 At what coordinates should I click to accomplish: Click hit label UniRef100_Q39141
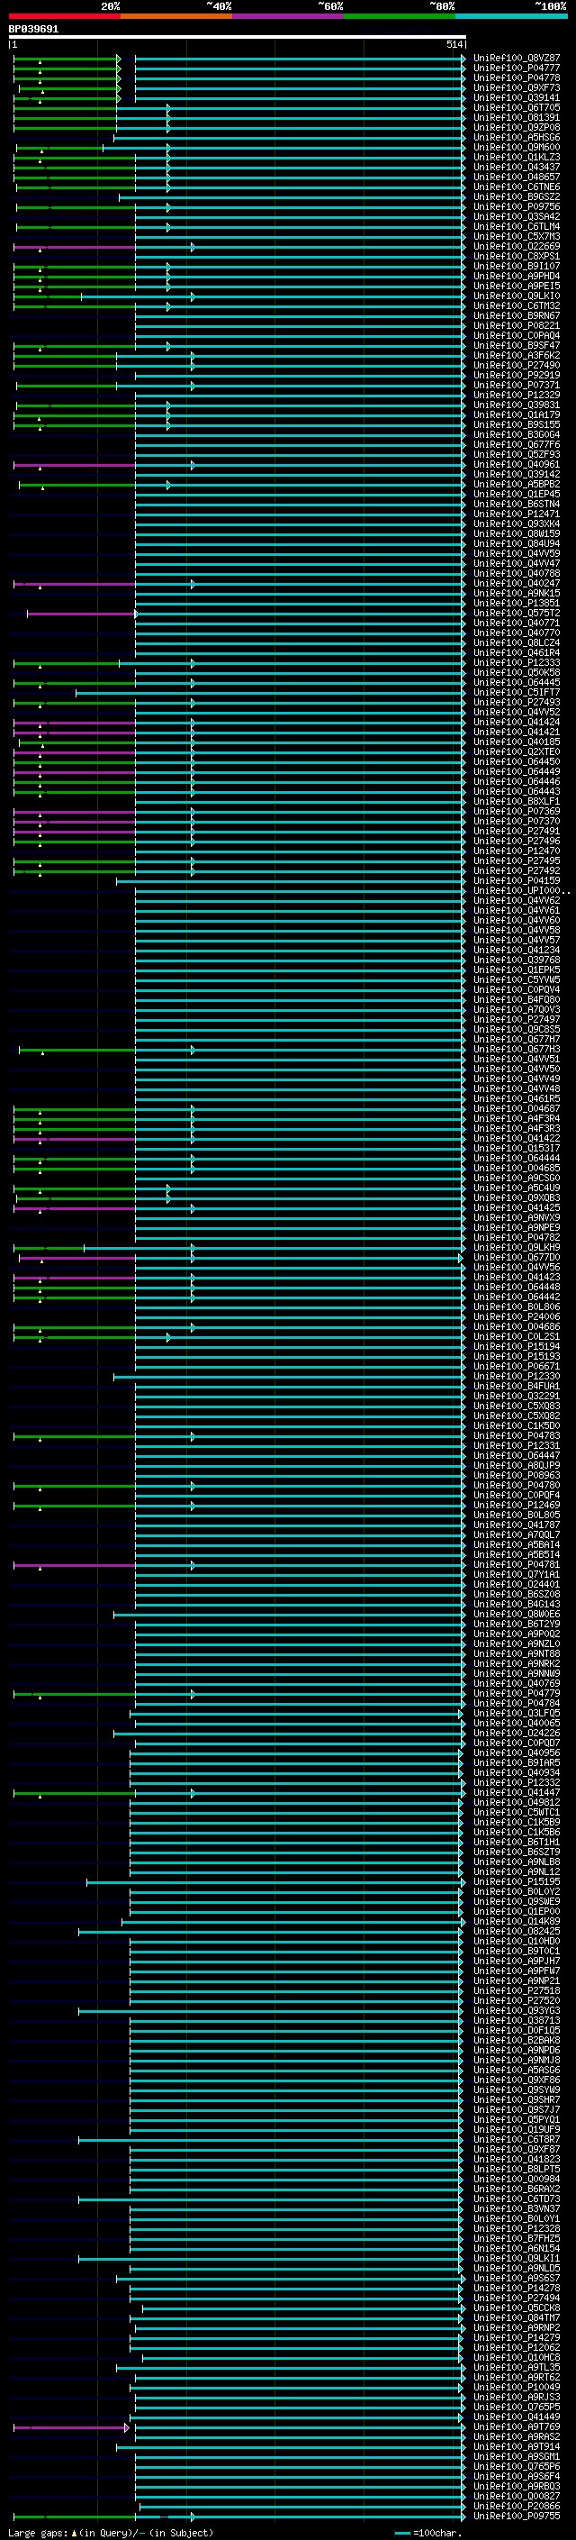click(x=517, y=97)
